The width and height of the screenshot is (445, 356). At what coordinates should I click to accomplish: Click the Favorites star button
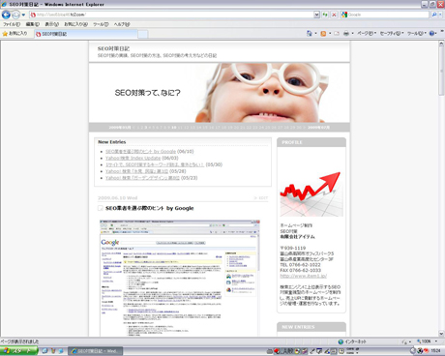point(15,33)
